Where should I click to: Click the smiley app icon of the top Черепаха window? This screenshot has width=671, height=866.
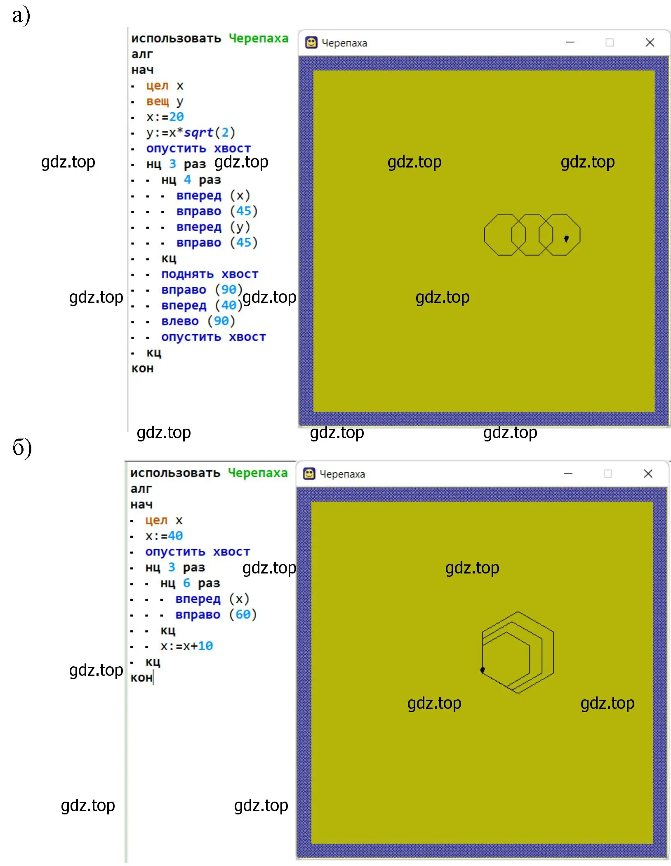click(311, 42)
